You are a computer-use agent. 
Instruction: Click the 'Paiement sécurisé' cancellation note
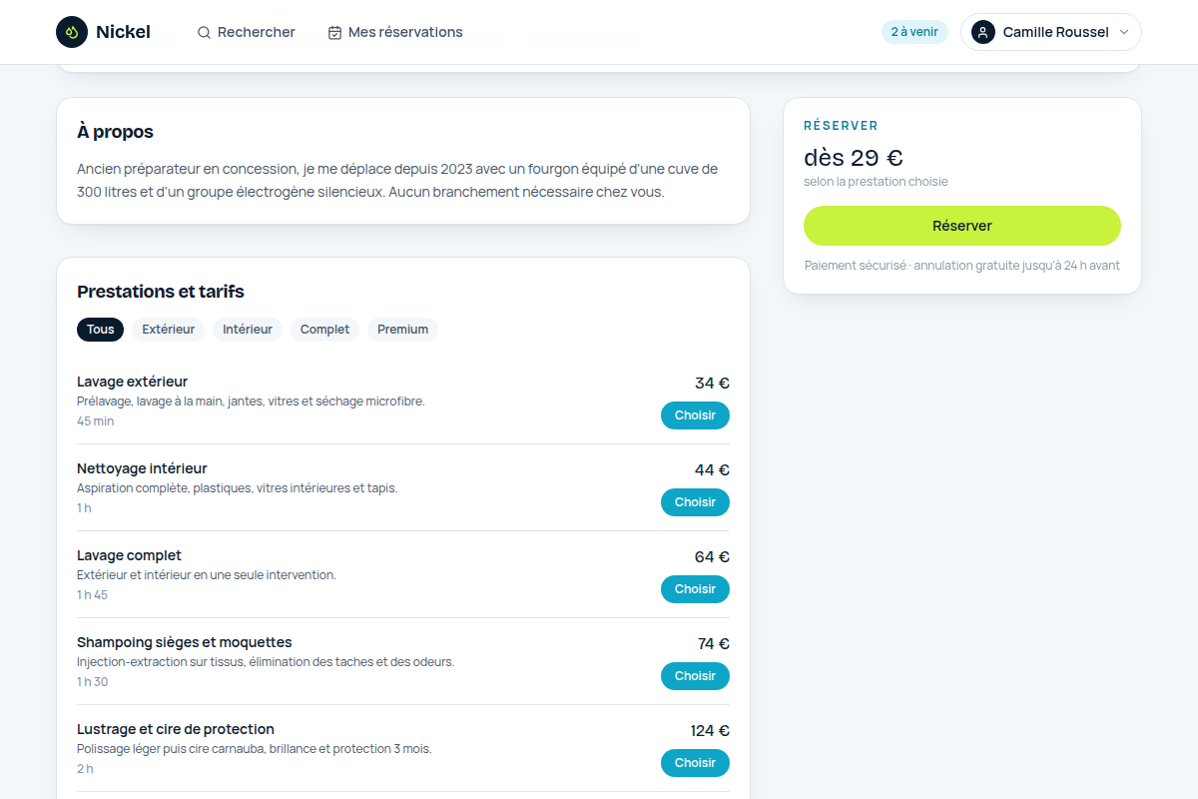[x=962, y=266]
